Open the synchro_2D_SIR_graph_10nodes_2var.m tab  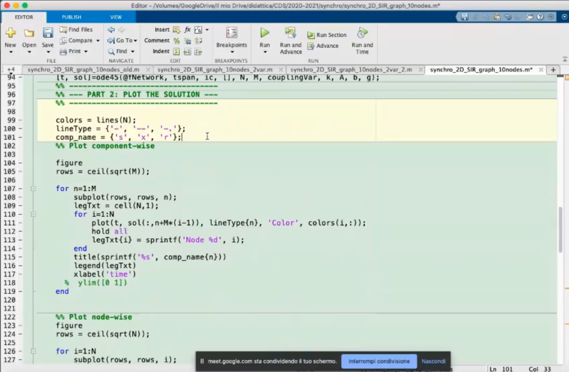coord(215,70)
